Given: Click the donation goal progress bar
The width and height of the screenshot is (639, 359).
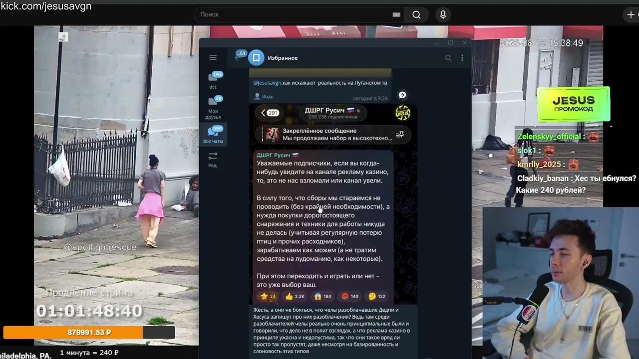Looking at the screenshot, I should (89, 332).
